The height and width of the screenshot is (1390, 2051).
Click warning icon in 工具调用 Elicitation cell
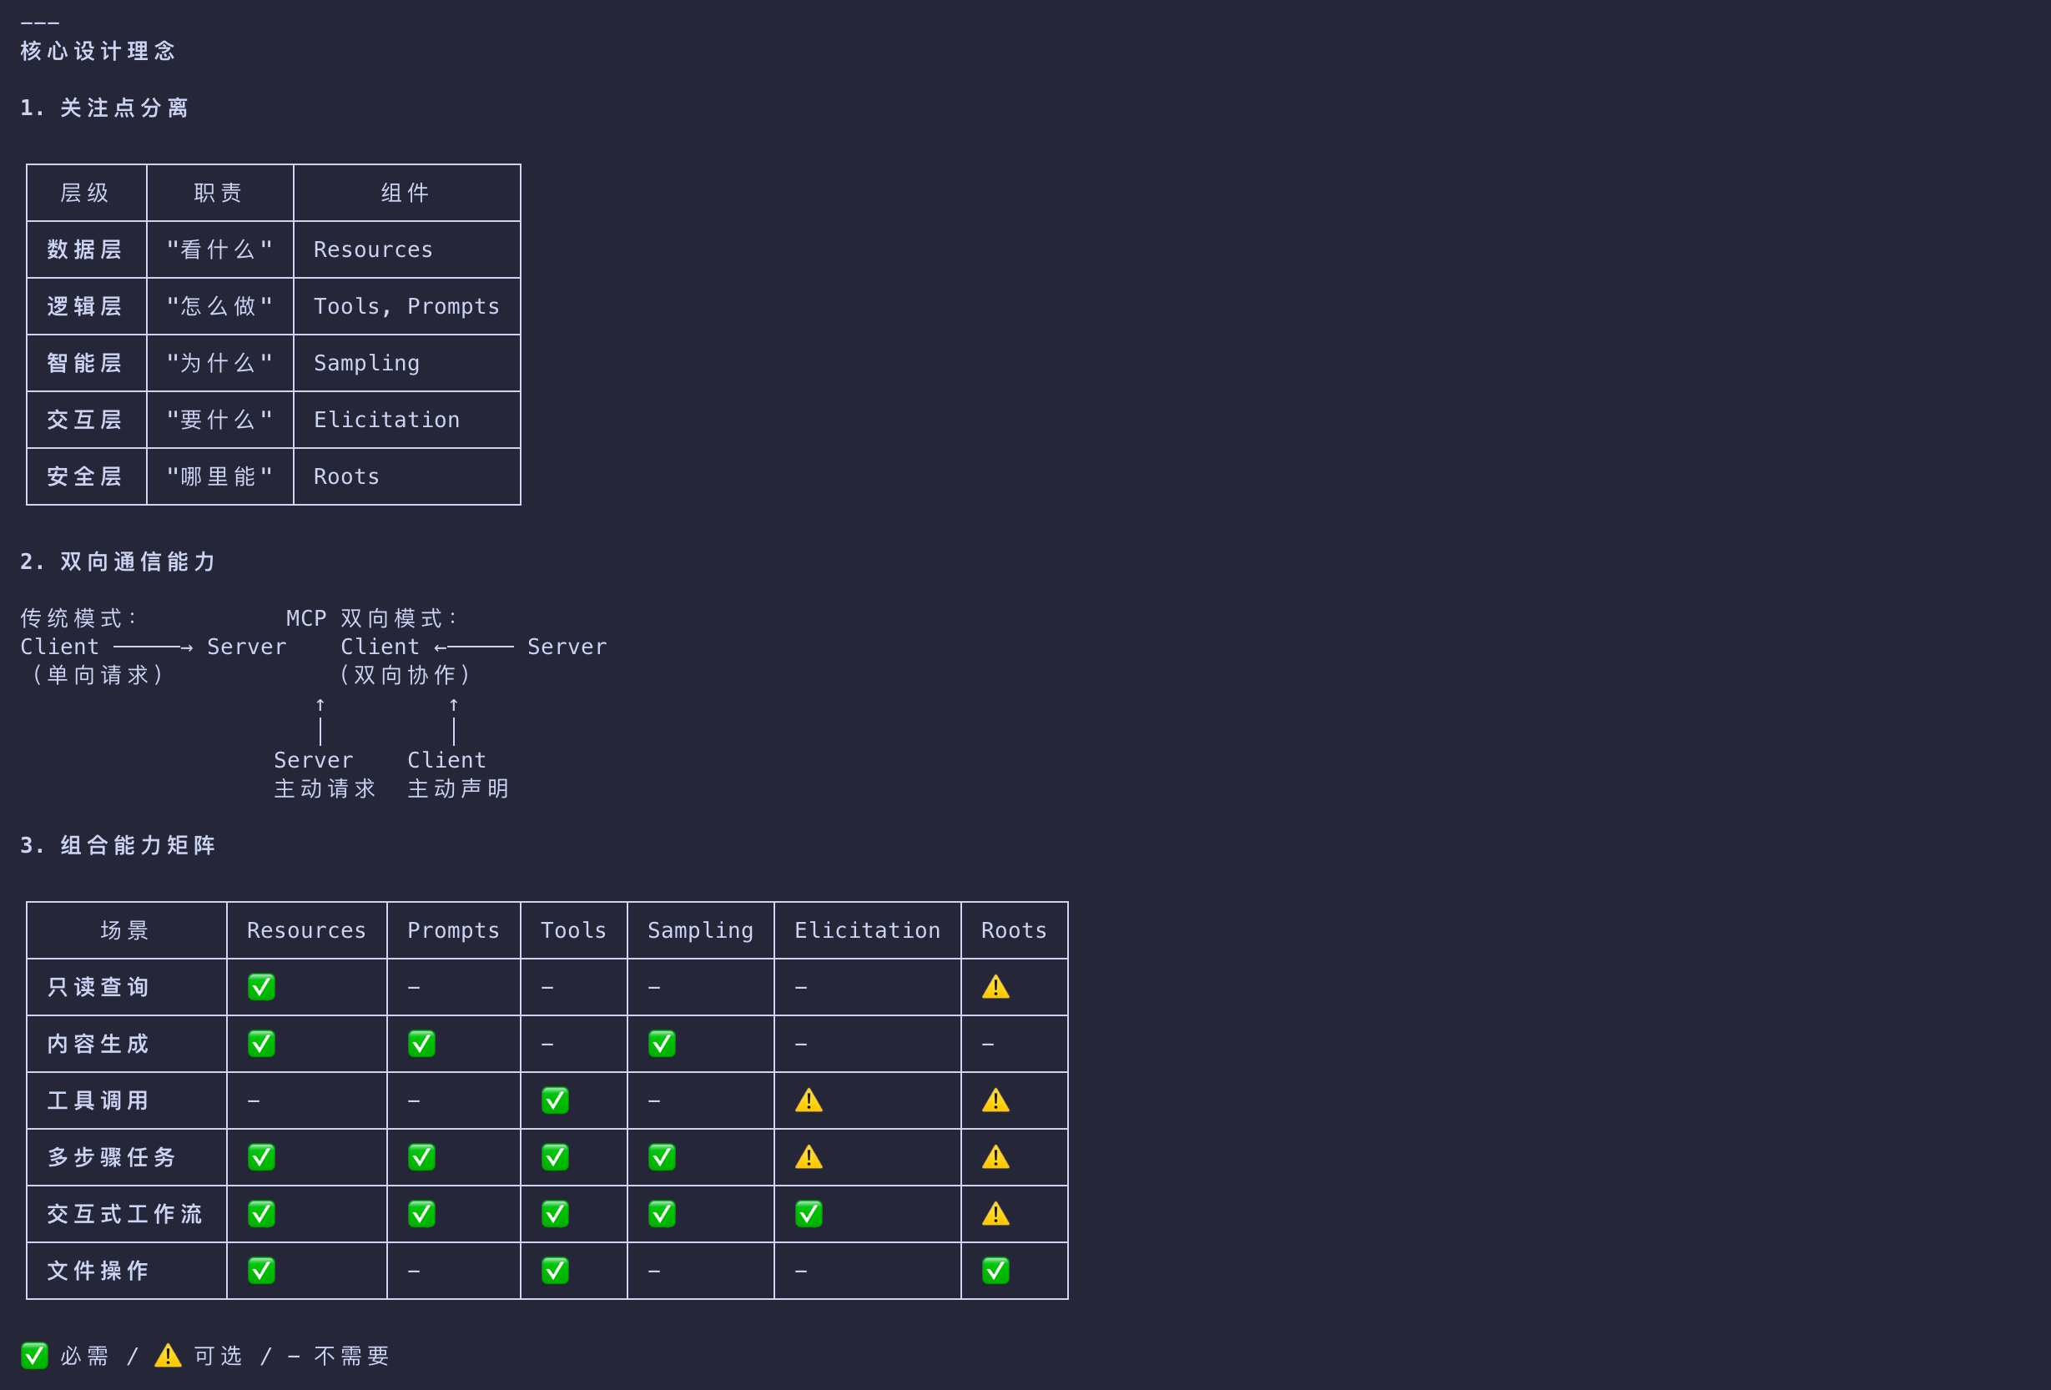(809, 1100)
